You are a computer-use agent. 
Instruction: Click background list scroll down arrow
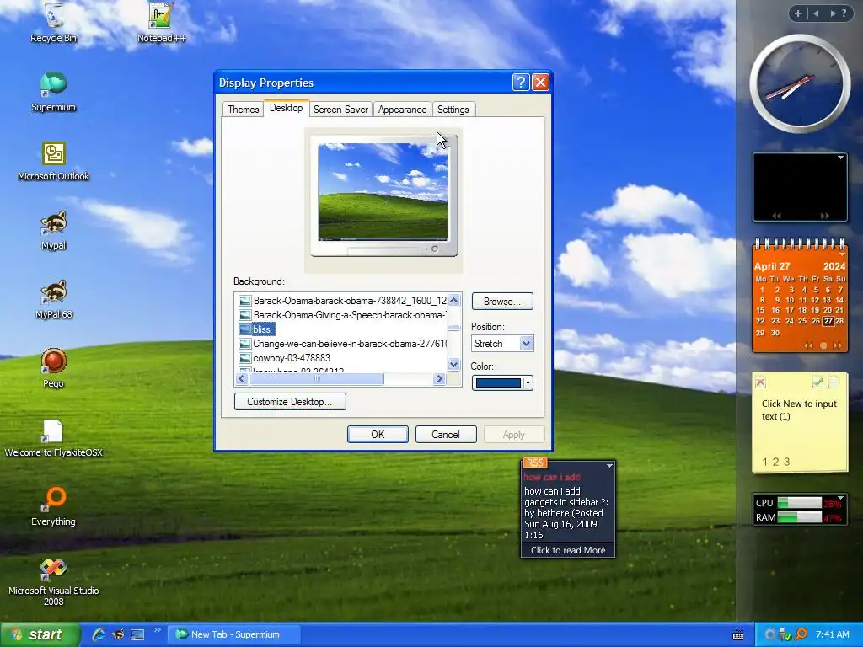[x=454, y=364]
